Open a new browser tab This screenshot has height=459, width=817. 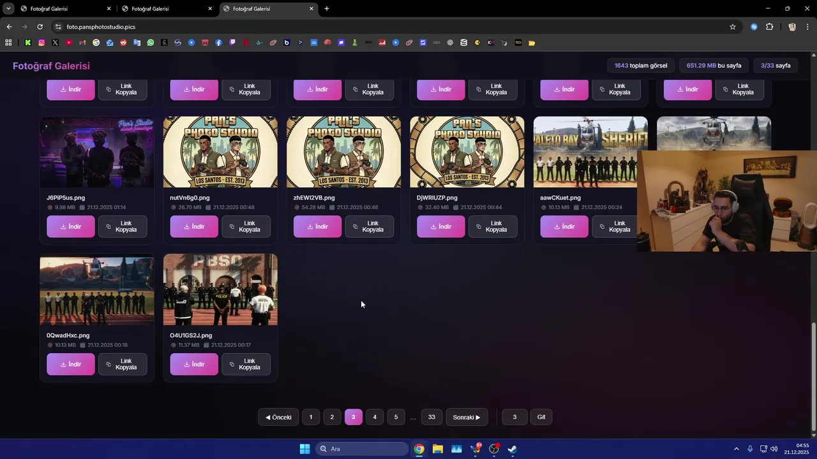[327, 9]
